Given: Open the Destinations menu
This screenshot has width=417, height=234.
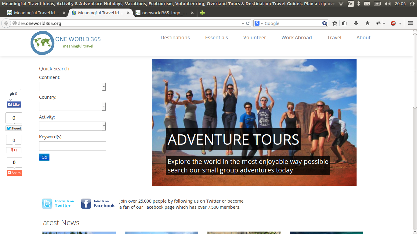Looking at the screenshot, I should (x=175, y=37).
